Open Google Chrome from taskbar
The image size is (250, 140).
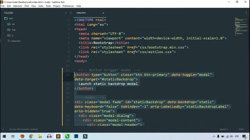coord(31,136)
